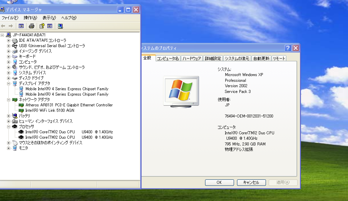The height and width of the screenshot is (201, 348).
Task: Switch to the ハードウェア tab
Action: coord(192,59)
